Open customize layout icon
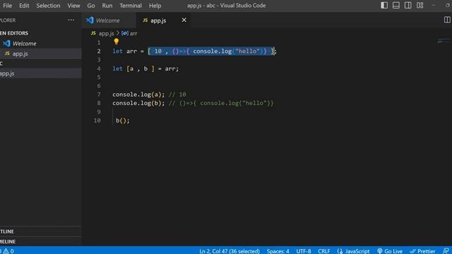The width and height of the screenshot is (452, 254). click(420, 6)
